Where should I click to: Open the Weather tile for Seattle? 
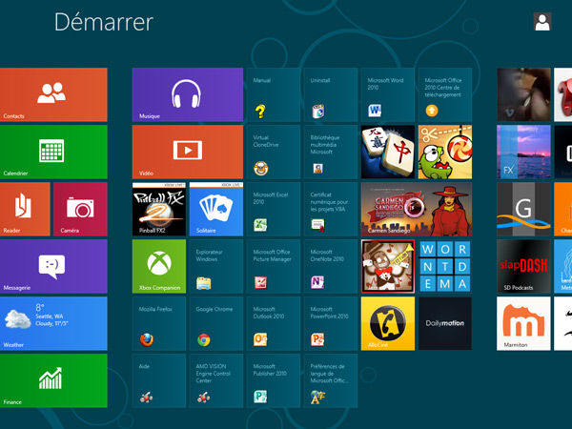pyautogui.click(x=52, y=323)
